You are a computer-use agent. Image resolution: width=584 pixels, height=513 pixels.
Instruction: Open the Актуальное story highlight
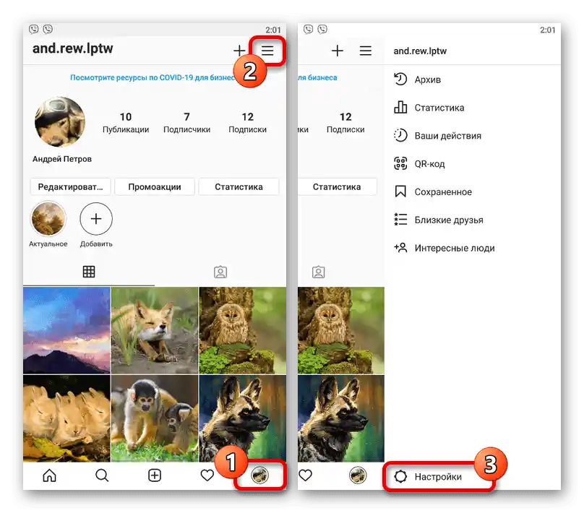tap(48, 219)
